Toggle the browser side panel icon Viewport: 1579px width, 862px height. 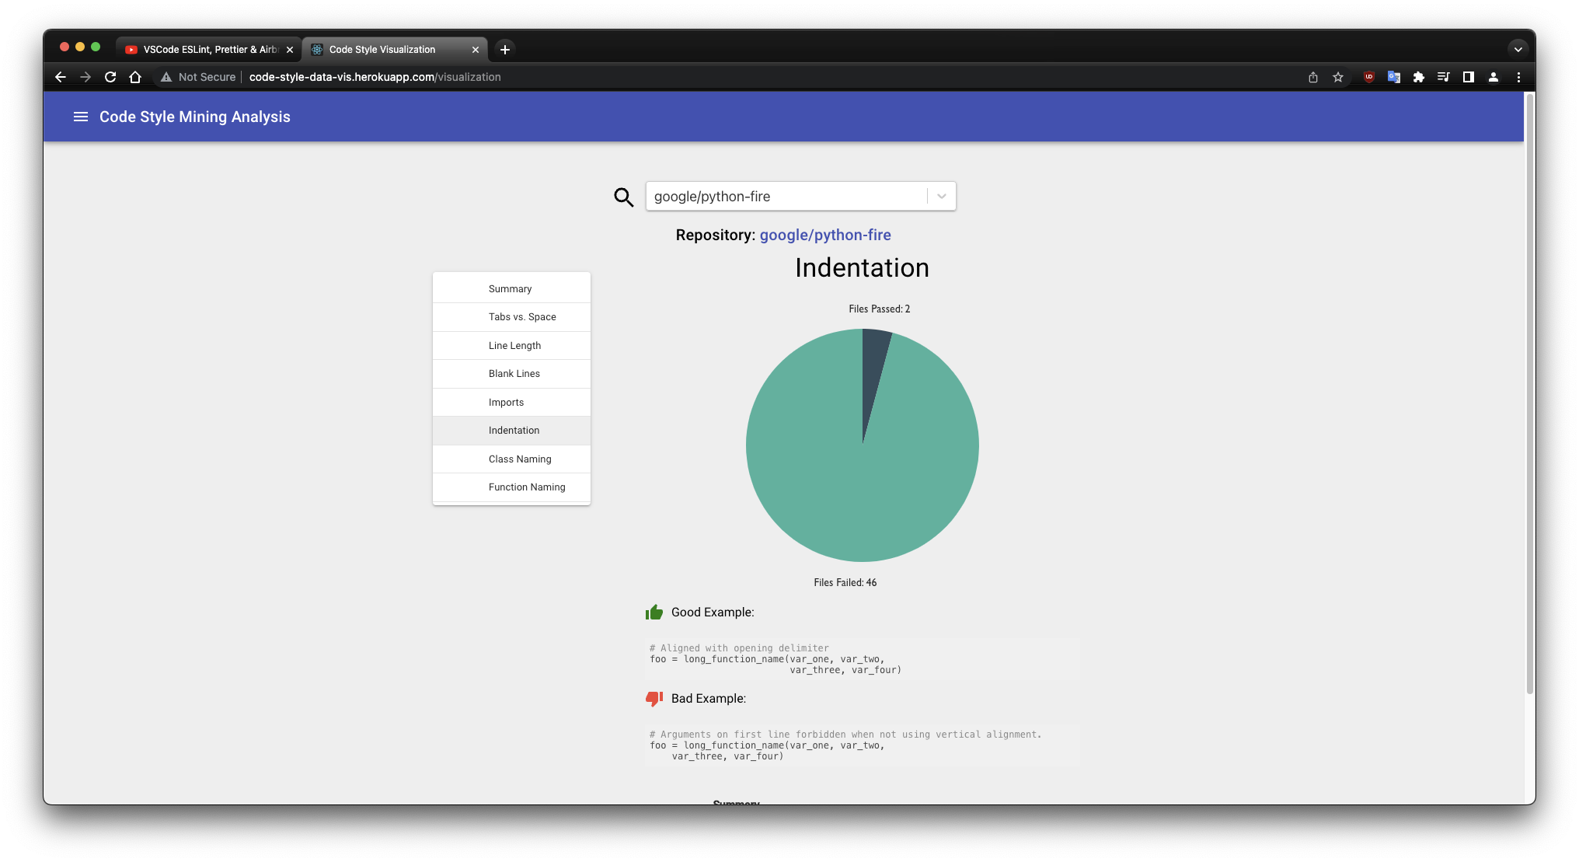click(1469, 77)
